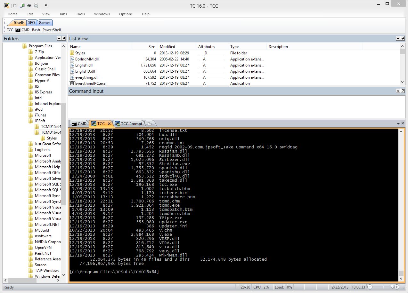This screenshot has height=293, width=408.
Task: Click the new folder icon in the quick access toolbar
Action: [15, 5]
